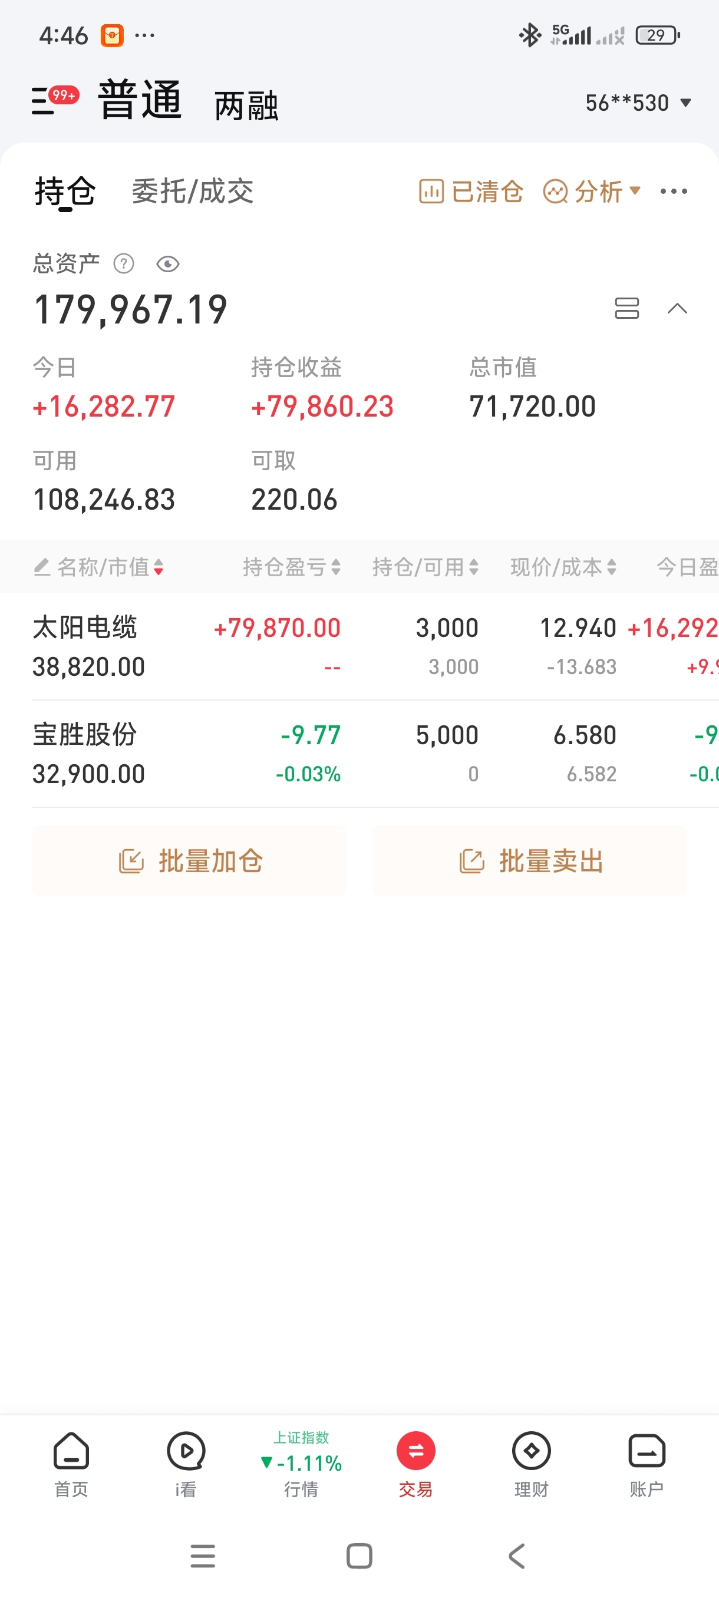Open the 账户 account section
719x1598 pixels.
click(647, 1464)
